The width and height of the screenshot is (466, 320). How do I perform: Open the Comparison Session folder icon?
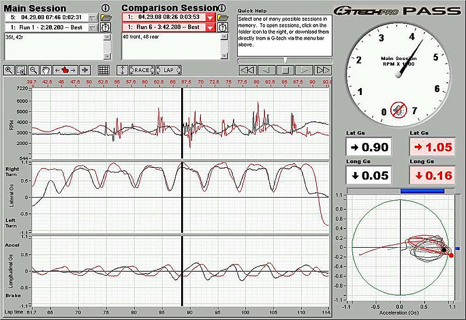click(223, 17)
